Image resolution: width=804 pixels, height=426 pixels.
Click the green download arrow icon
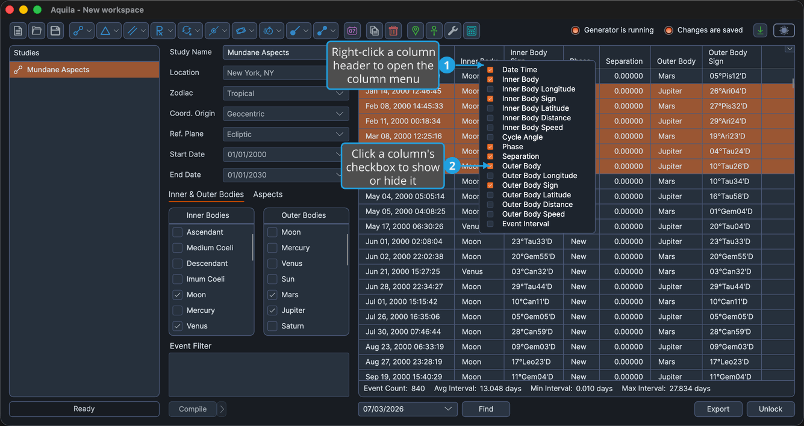(x=761, y=30)
